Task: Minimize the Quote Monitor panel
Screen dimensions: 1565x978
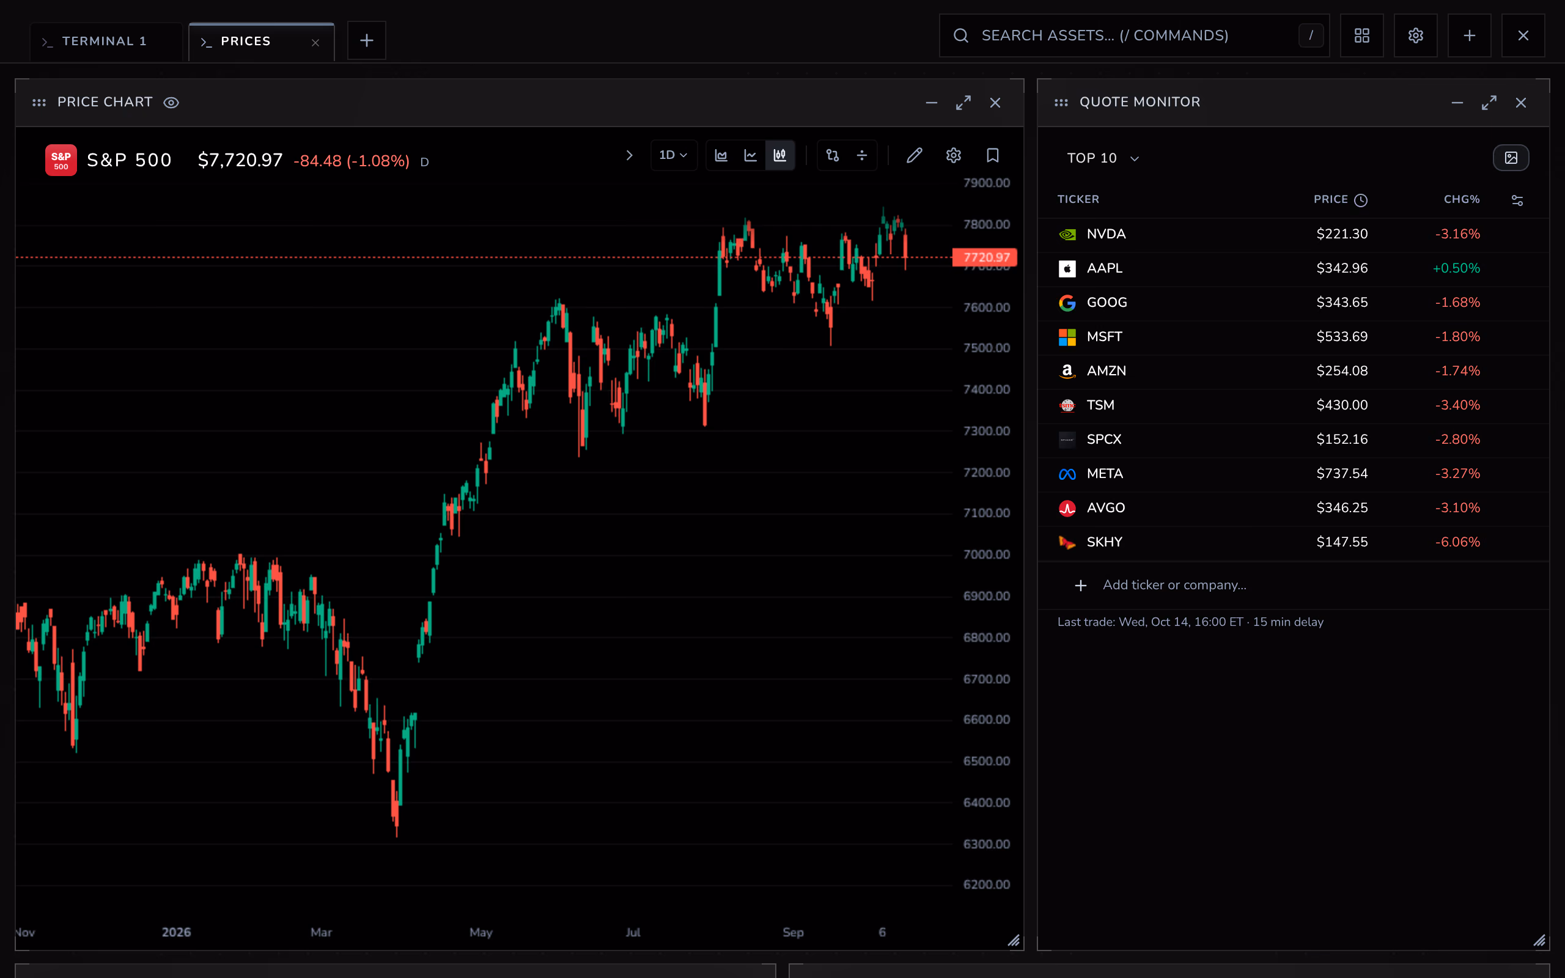Action: [x=1457, y=103]
